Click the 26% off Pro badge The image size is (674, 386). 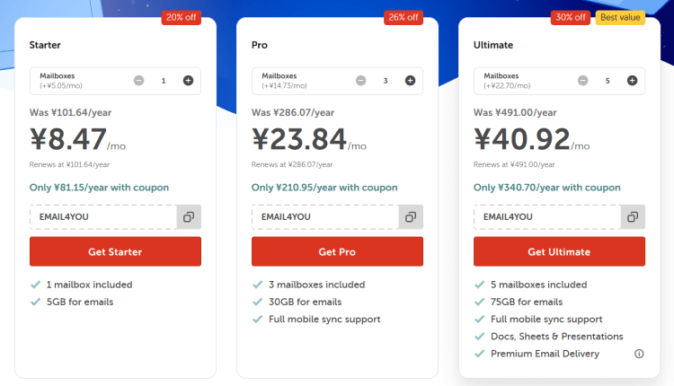[x=404, y=18]
